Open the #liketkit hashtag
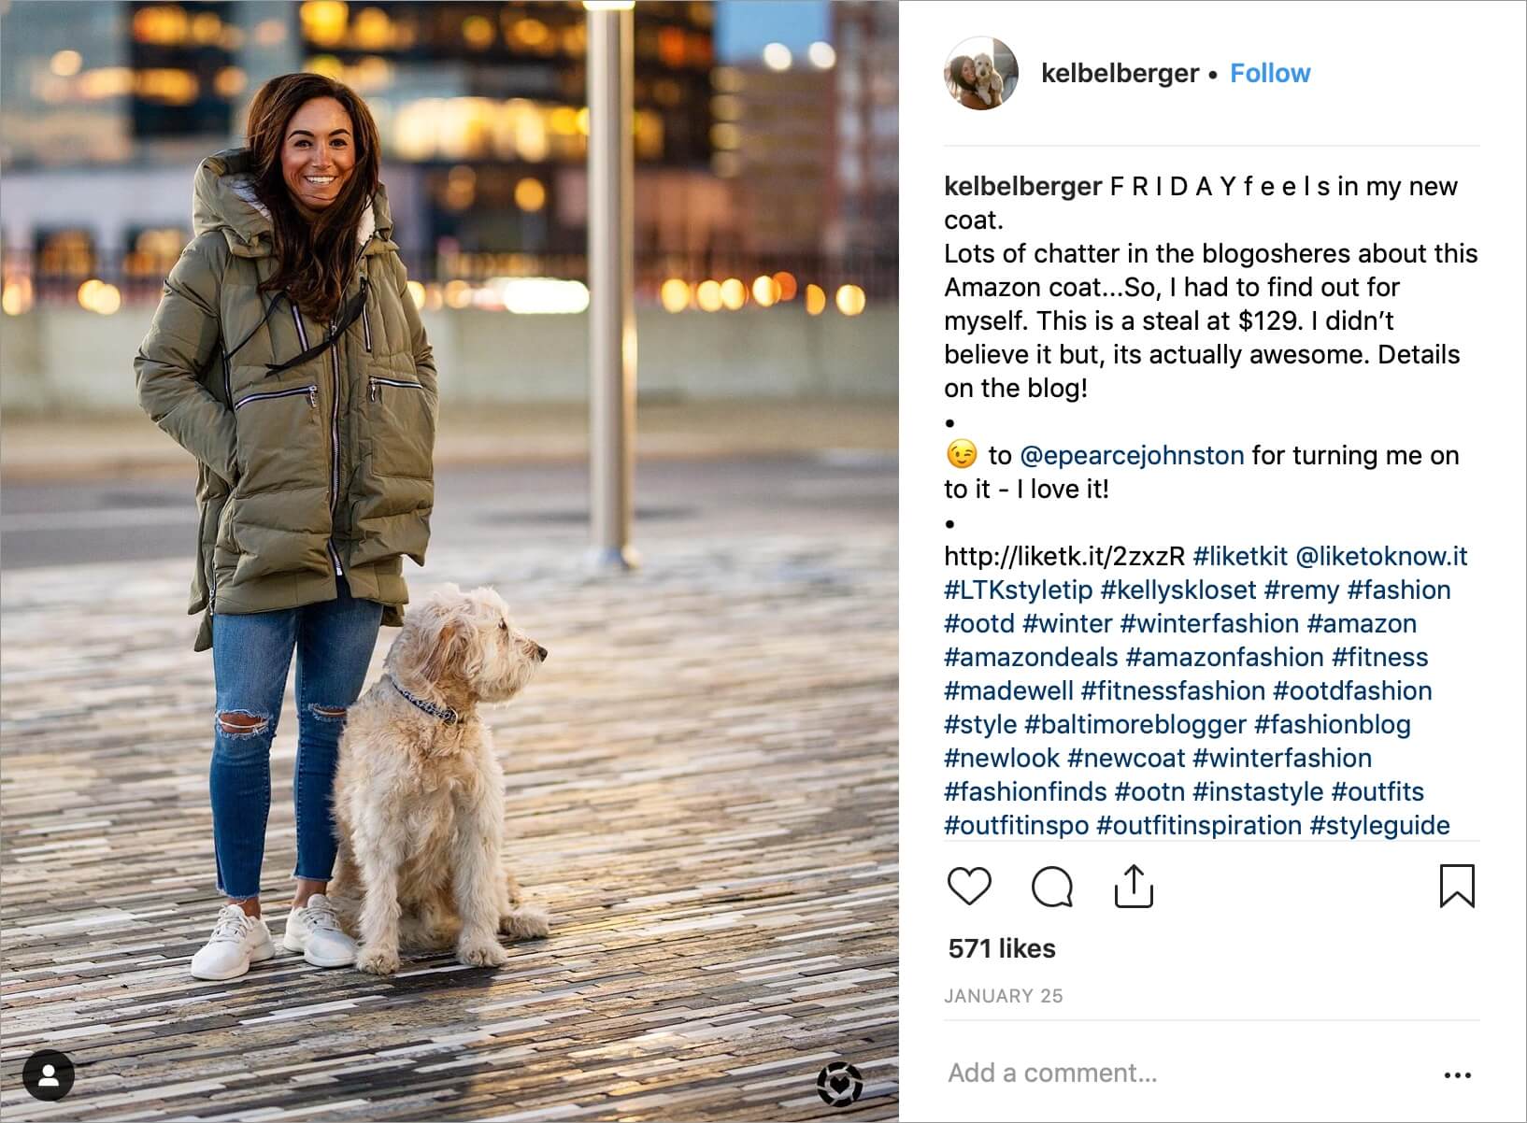 pos(1240,557)
